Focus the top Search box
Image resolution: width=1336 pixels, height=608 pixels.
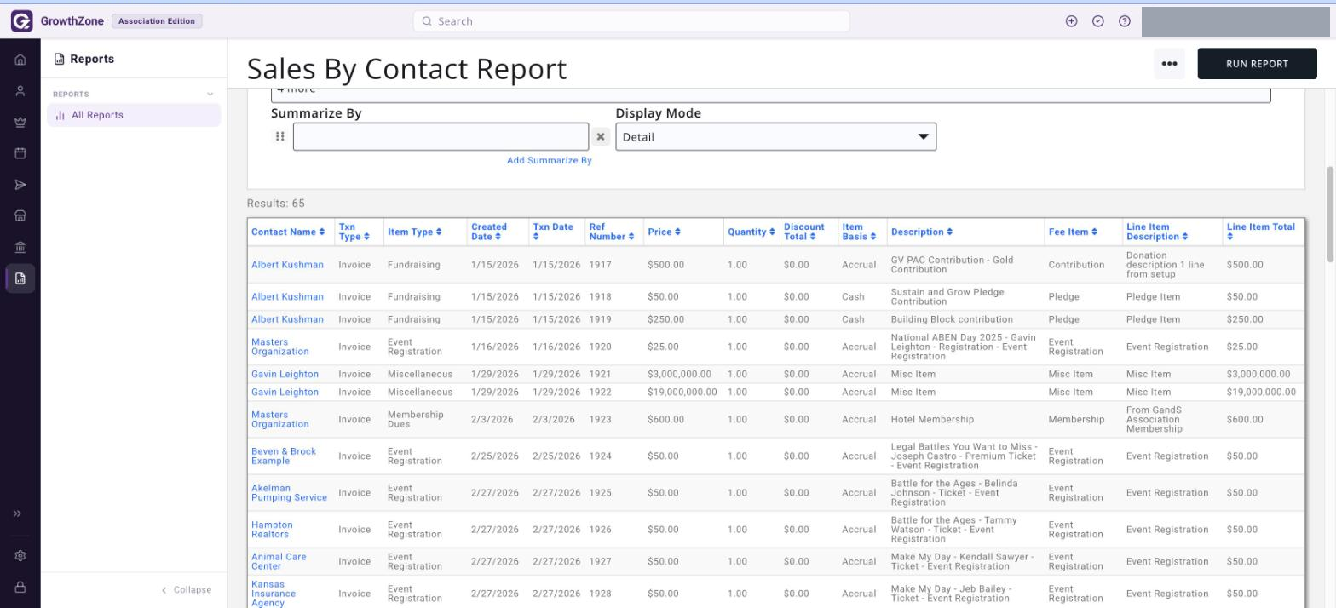[631, 21]
